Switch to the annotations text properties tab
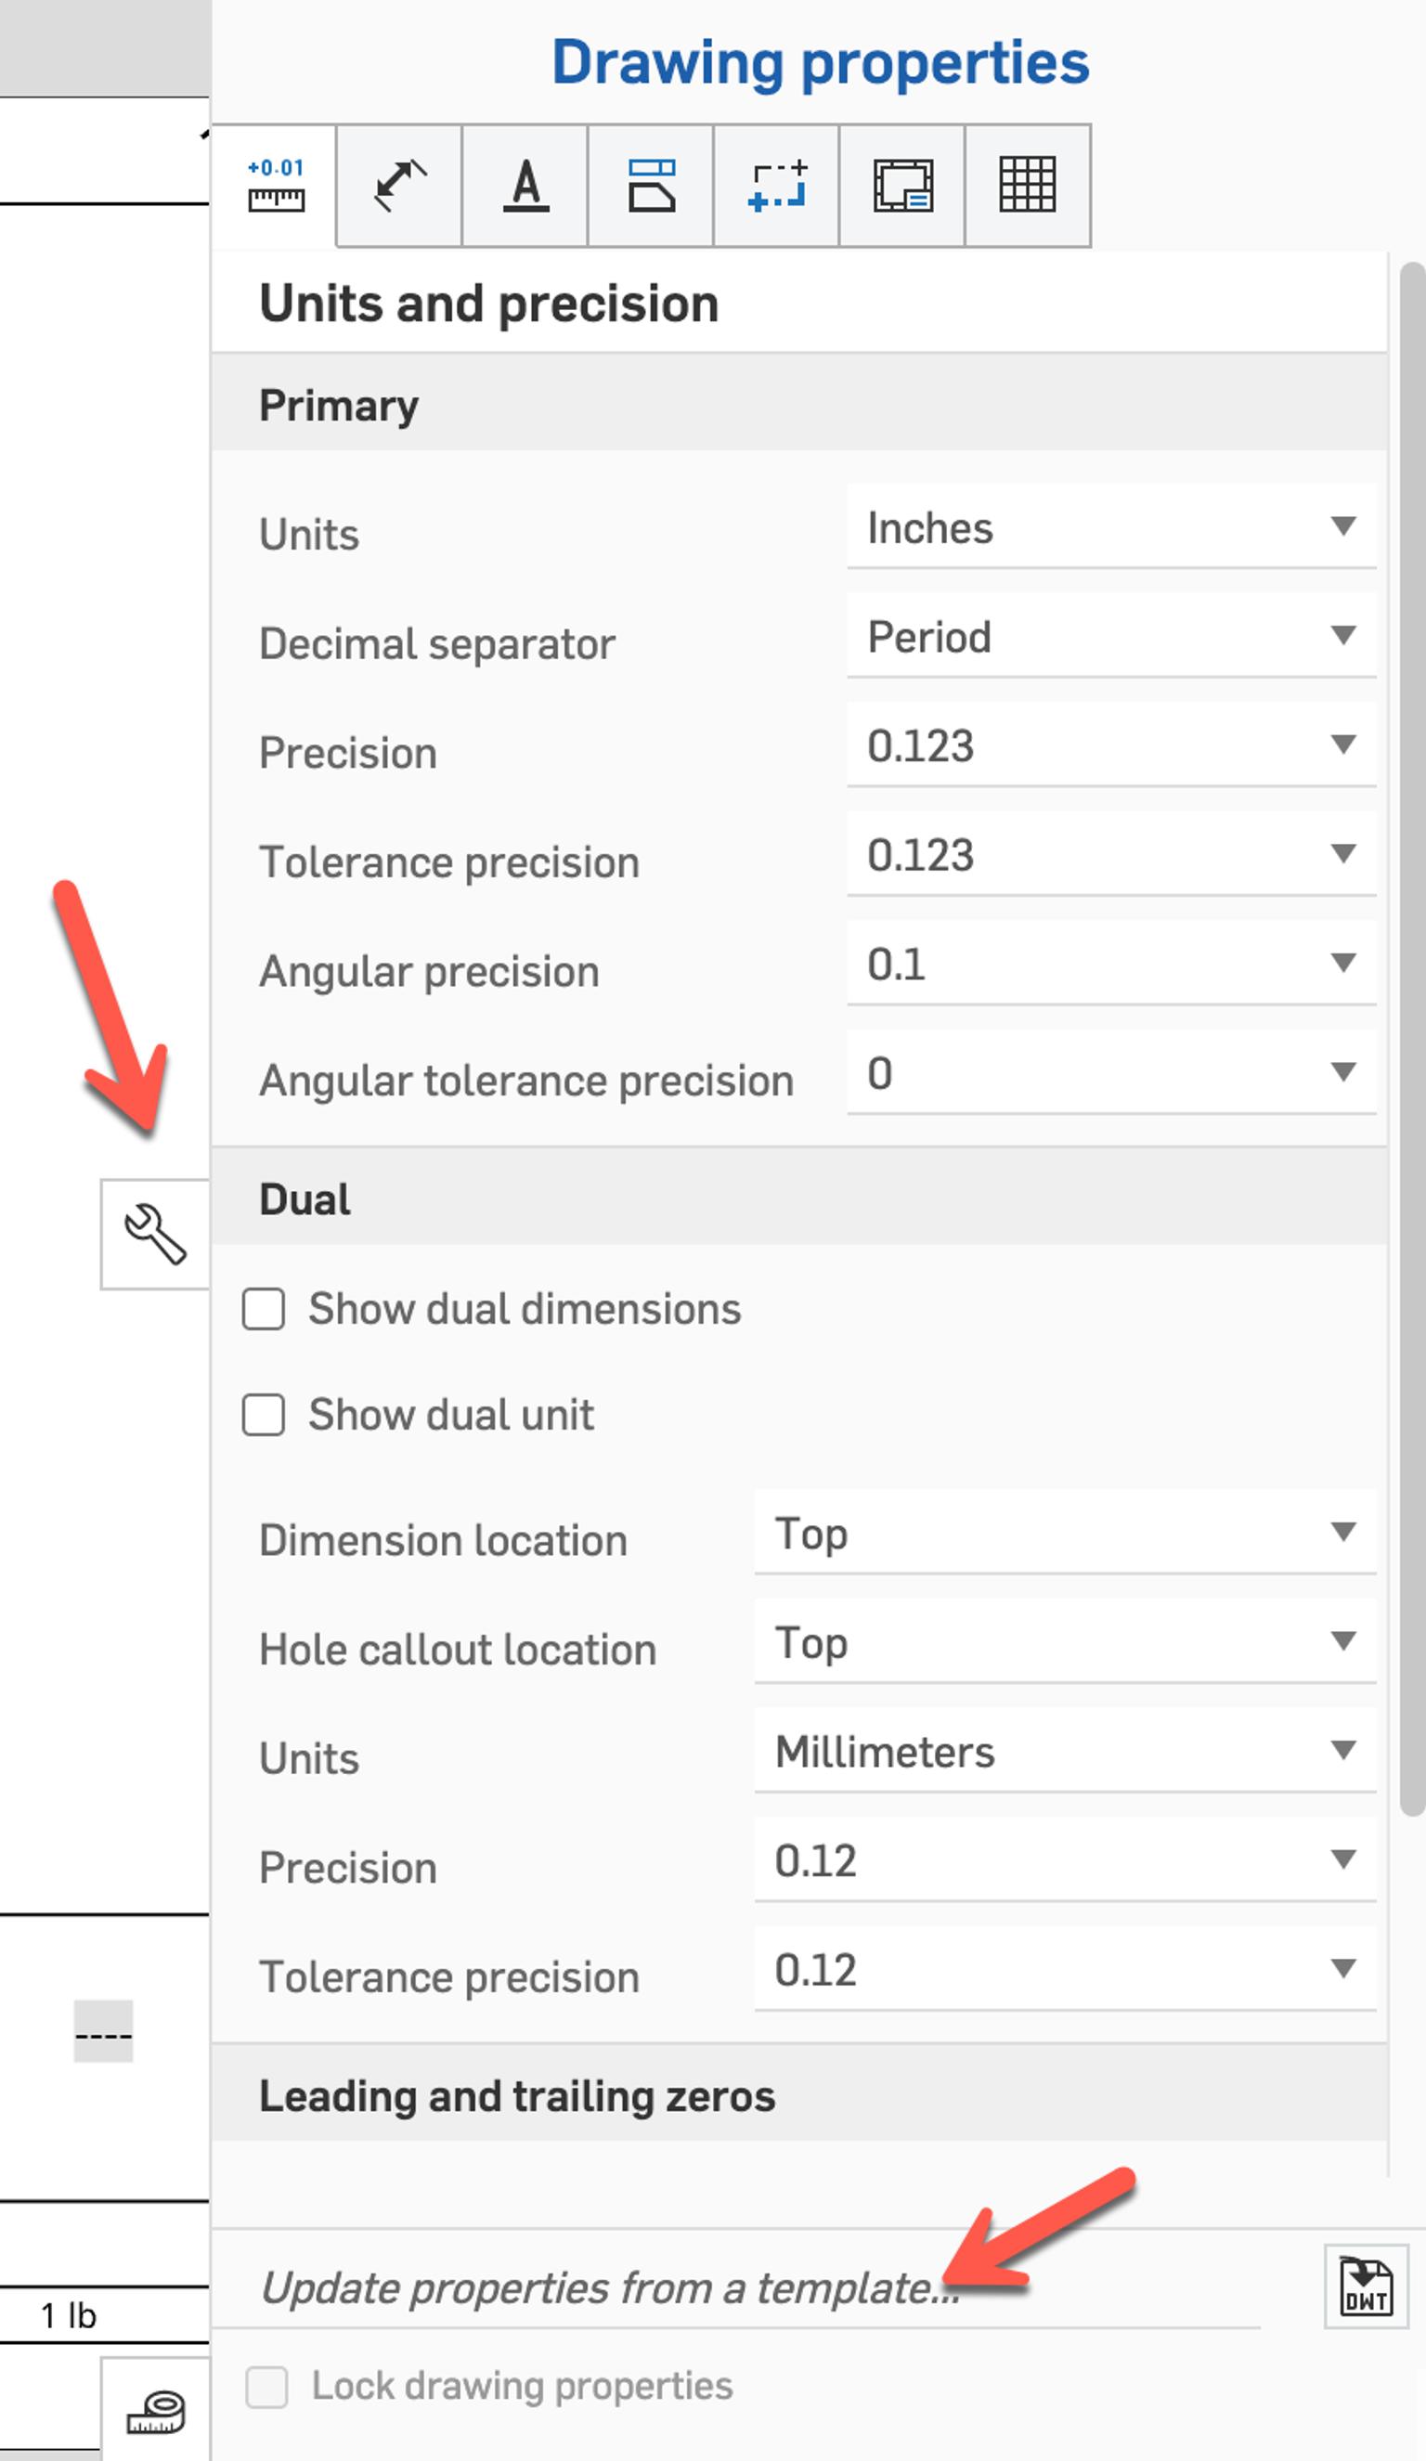 (525, 188)
